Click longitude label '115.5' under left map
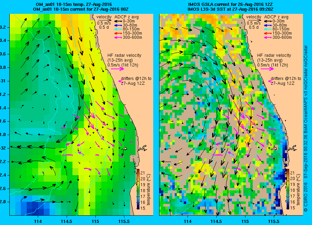This screenshot has height=225, width=312. point(124,222)
